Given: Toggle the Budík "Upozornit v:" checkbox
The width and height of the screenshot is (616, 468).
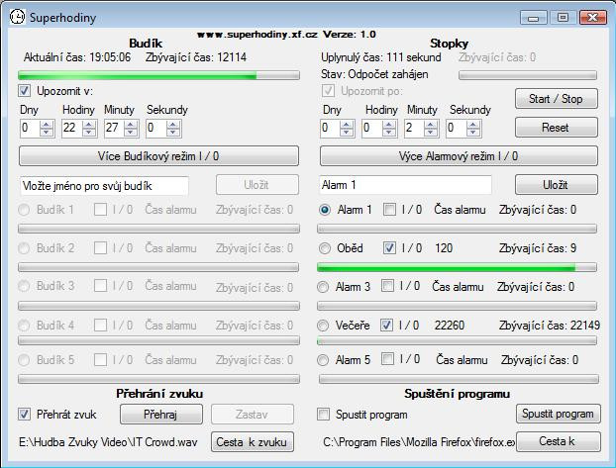Looking at the screenshot, I should [x=25, y=91].
